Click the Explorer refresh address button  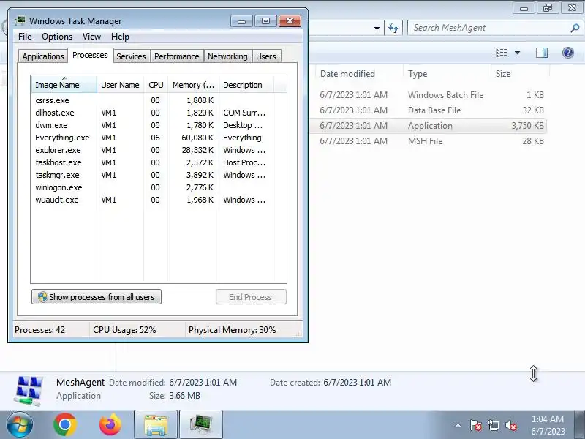pyautogui.click(x=393, y=28)
